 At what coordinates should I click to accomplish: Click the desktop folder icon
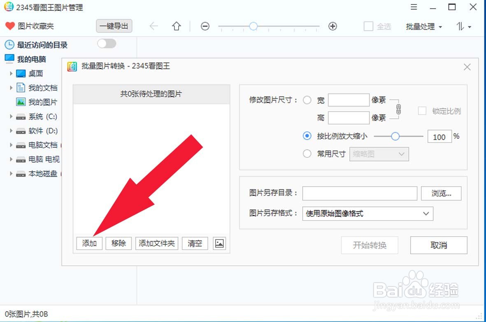pyautogui.click(x=21, y=74)
